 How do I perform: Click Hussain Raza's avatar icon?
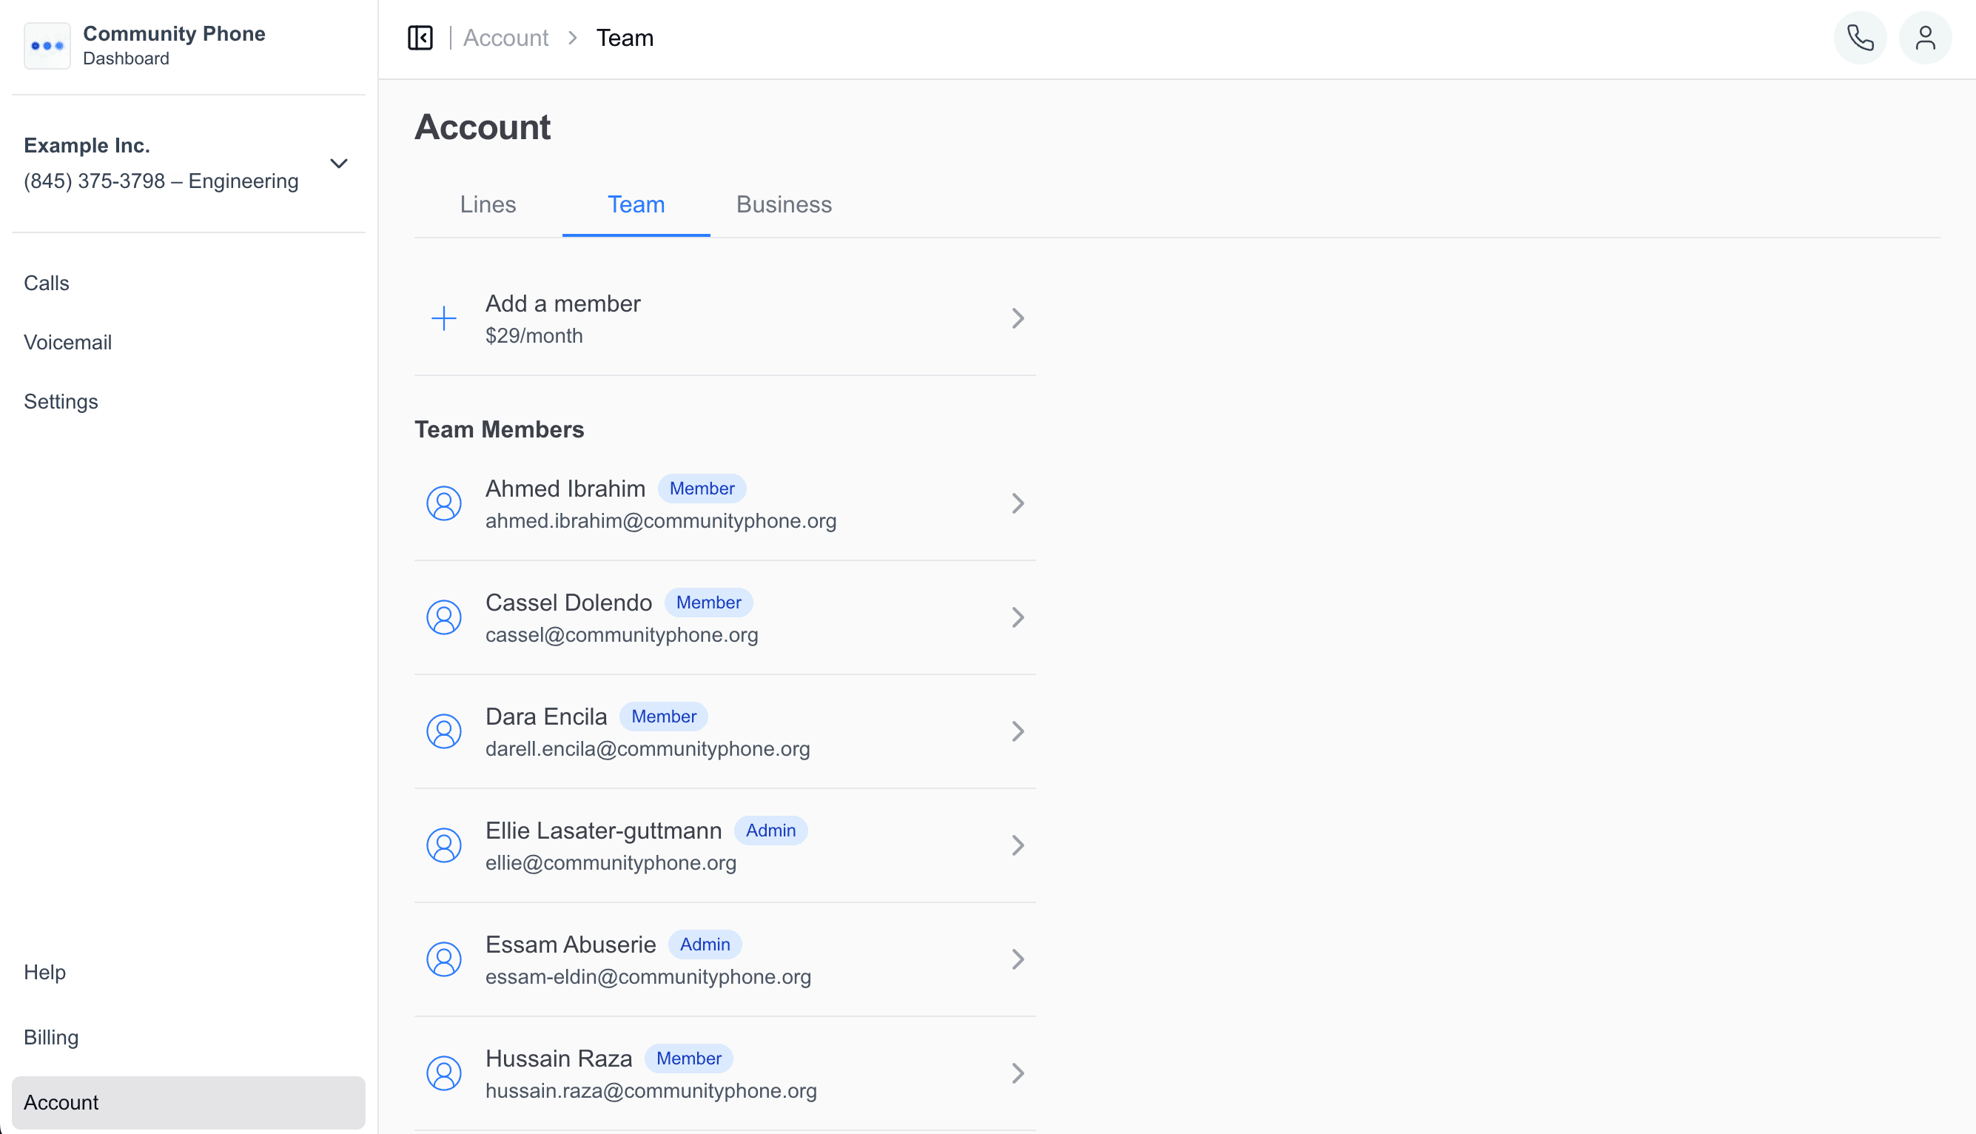444,1073
